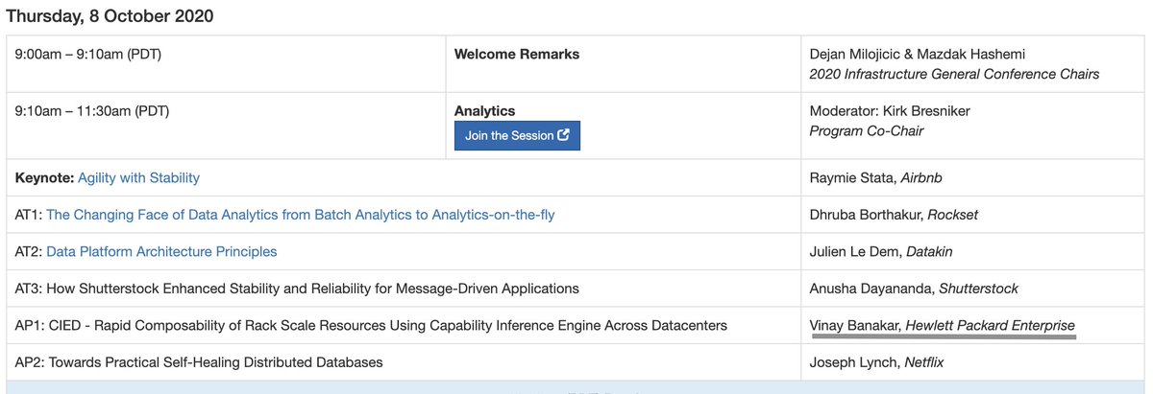Select Anusha Dayananda, Shutterstock speaker cell
Image resolution: width=1153 pixels, height=394 pixels.
tap(972, 288)
